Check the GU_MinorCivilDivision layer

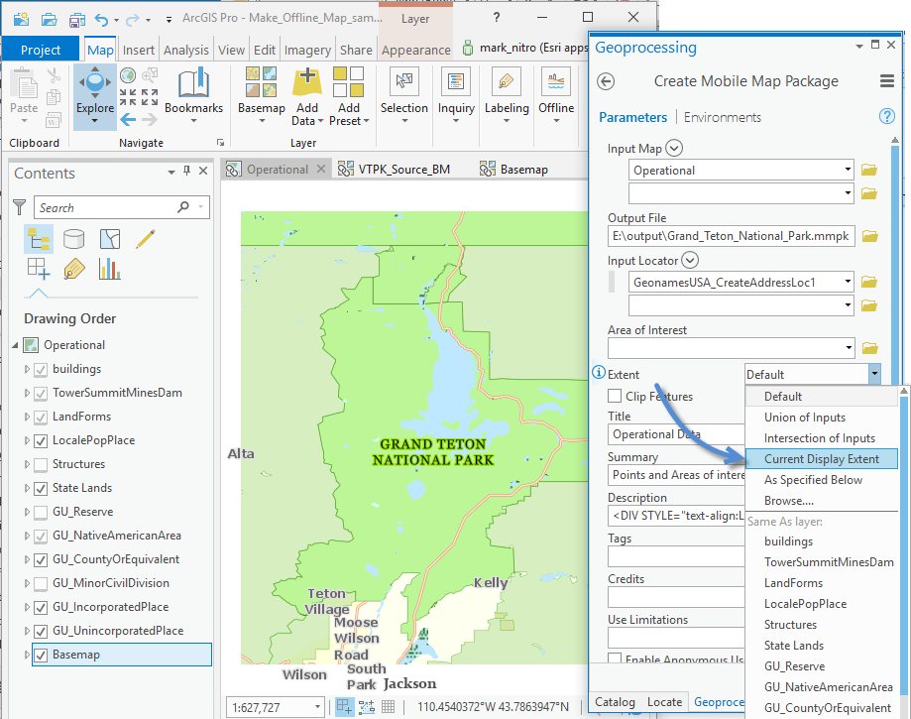pos(41,583)
